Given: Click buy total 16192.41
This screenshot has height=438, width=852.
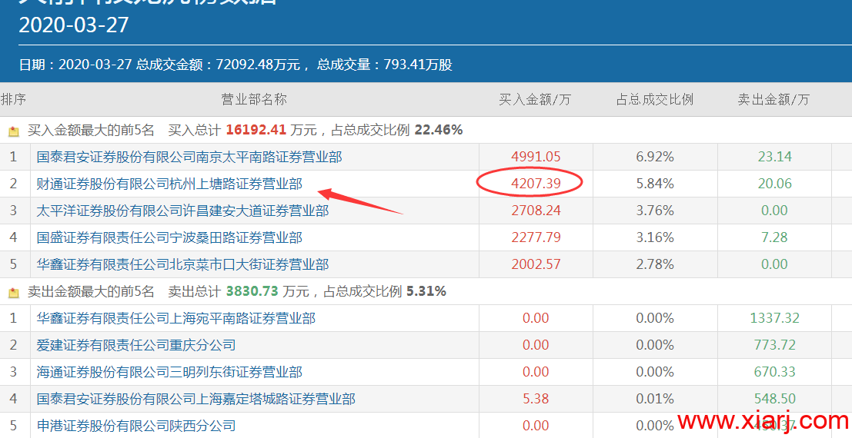Looking at the screenshot, I should (x=256, y=131).
